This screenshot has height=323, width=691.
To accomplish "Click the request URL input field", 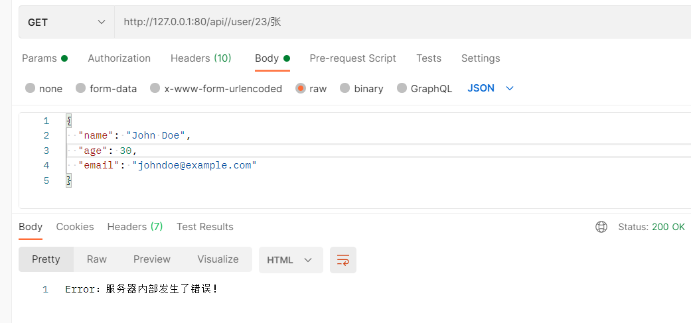I will 402,22.
